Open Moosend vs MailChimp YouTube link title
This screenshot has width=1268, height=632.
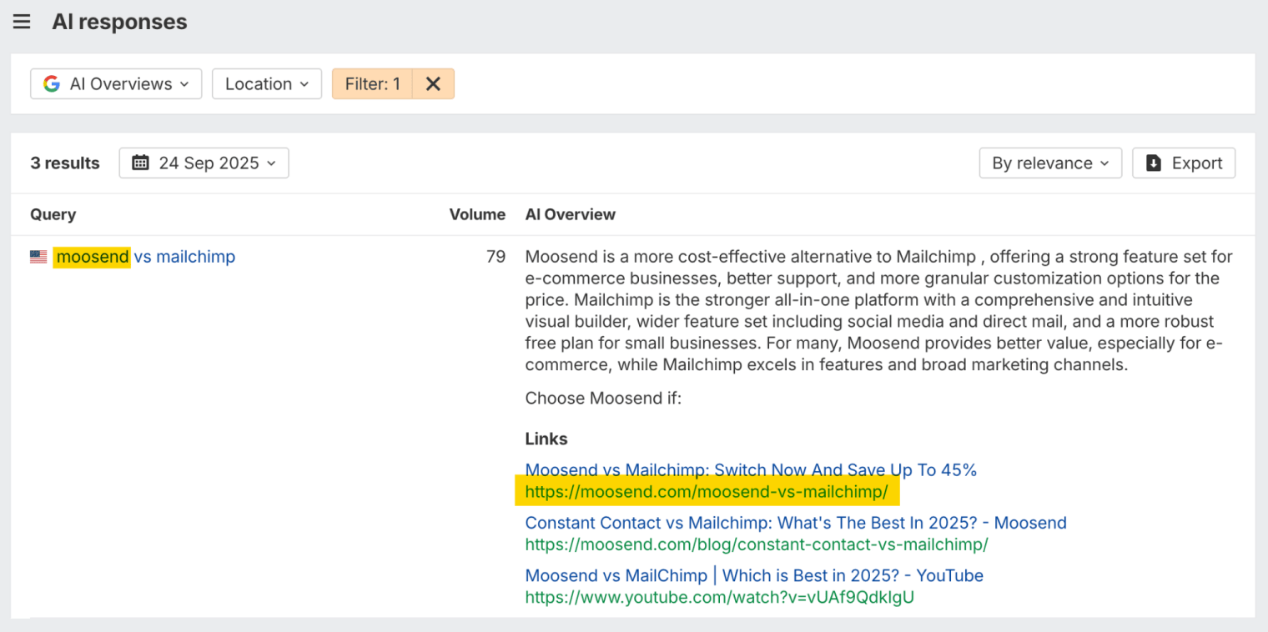754,575
